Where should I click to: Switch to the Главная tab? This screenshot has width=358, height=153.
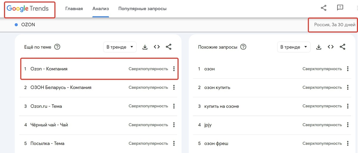point(74,9)
